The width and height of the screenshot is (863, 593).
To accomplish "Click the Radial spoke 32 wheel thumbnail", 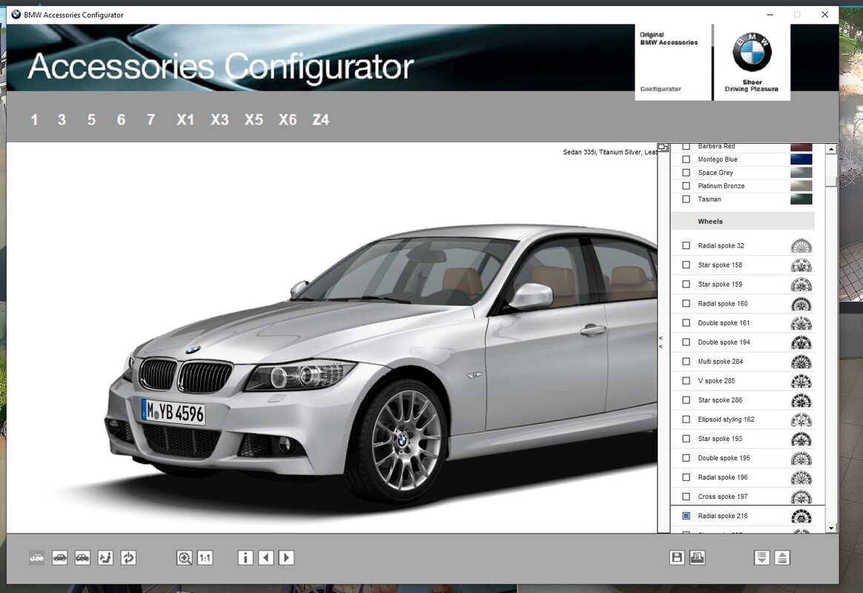I will click(x=801, y=246).
